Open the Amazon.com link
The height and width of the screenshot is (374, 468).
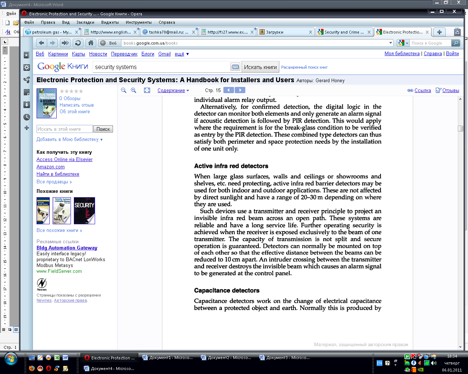50,167
